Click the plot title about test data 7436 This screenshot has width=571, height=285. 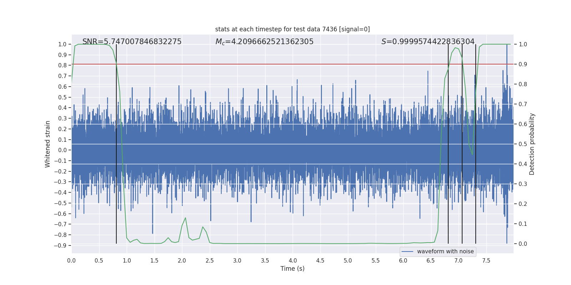pyautogui.click(x=292, y=29)
